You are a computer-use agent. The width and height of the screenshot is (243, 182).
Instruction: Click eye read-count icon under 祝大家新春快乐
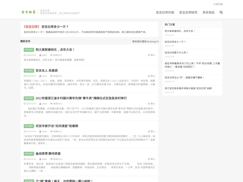tap(51, 55)
